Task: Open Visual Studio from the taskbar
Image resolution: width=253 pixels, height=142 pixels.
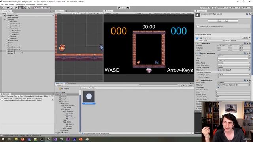Action: click(55, 139)
